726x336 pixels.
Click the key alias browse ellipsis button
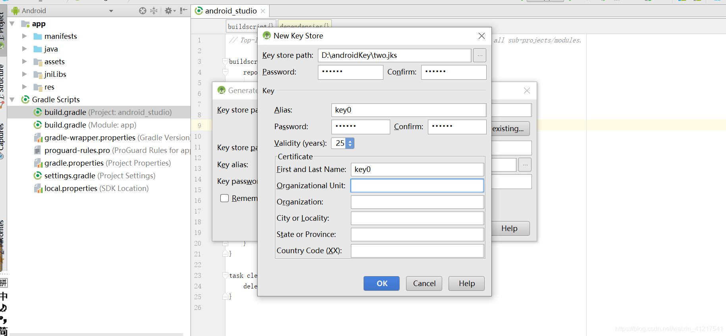pyautogui.click(x=525, y=164)
